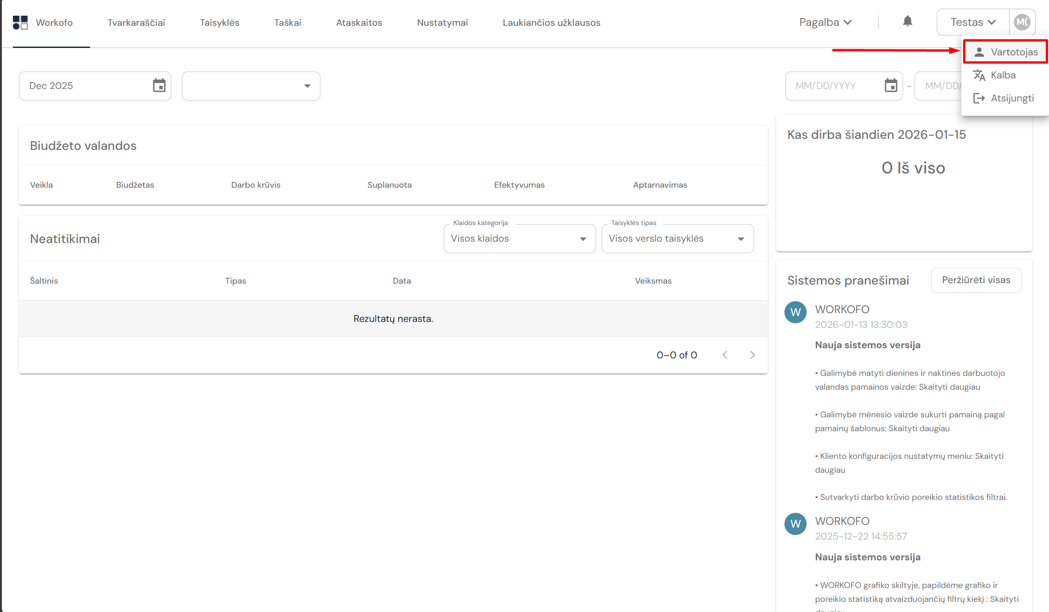This screenshot has height=612, width=1049.
Task: Open the Taisyklės tipas dropdown
Action: click(x=677, y=238)
